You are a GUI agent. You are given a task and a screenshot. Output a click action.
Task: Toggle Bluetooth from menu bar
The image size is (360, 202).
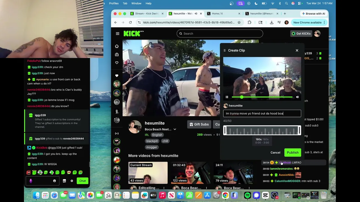pyautogui.click(x=280, y=3)
